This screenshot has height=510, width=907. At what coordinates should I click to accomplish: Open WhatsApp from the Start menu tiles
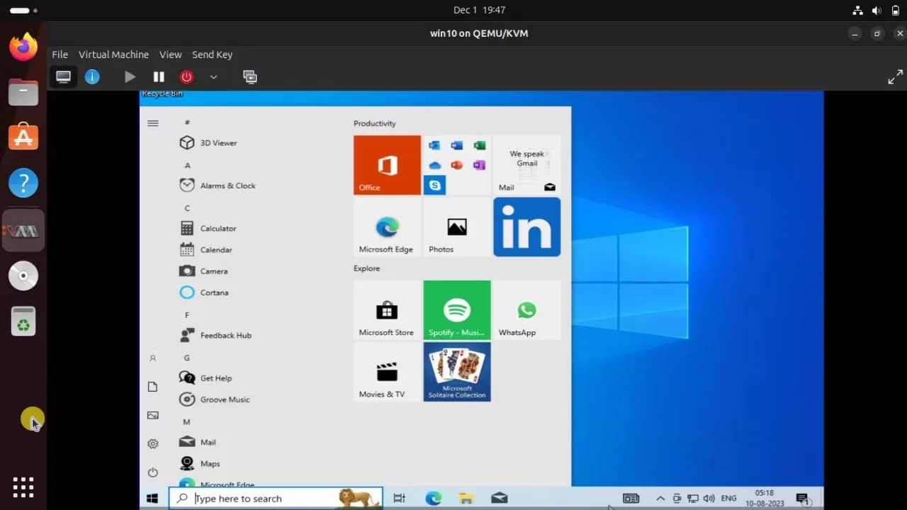(526, 310)
